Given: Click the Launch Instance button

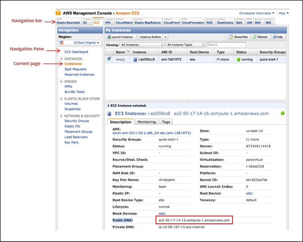Looking at the screenshot, I should pos(121,37).
